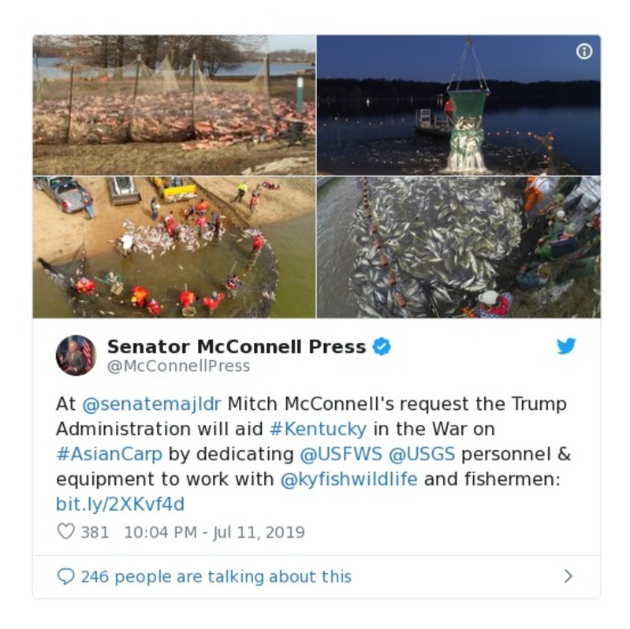Image resolution: width=630 pixels, height=629 pixels.
Task: Click the Twitter bird logo
Action: click(x=566, y=346)
